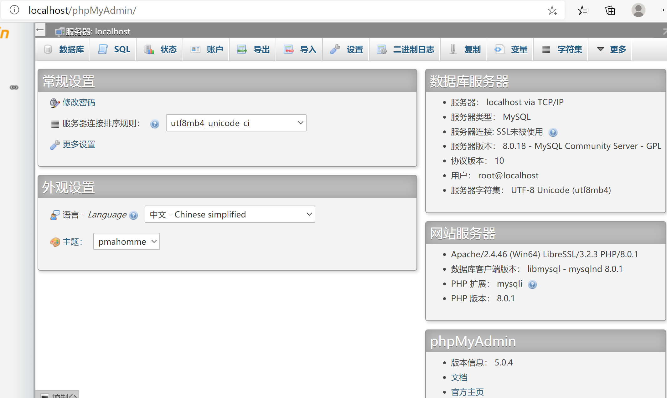
Task: Open the Chinese simplified language dropdown
Action: 230,214
